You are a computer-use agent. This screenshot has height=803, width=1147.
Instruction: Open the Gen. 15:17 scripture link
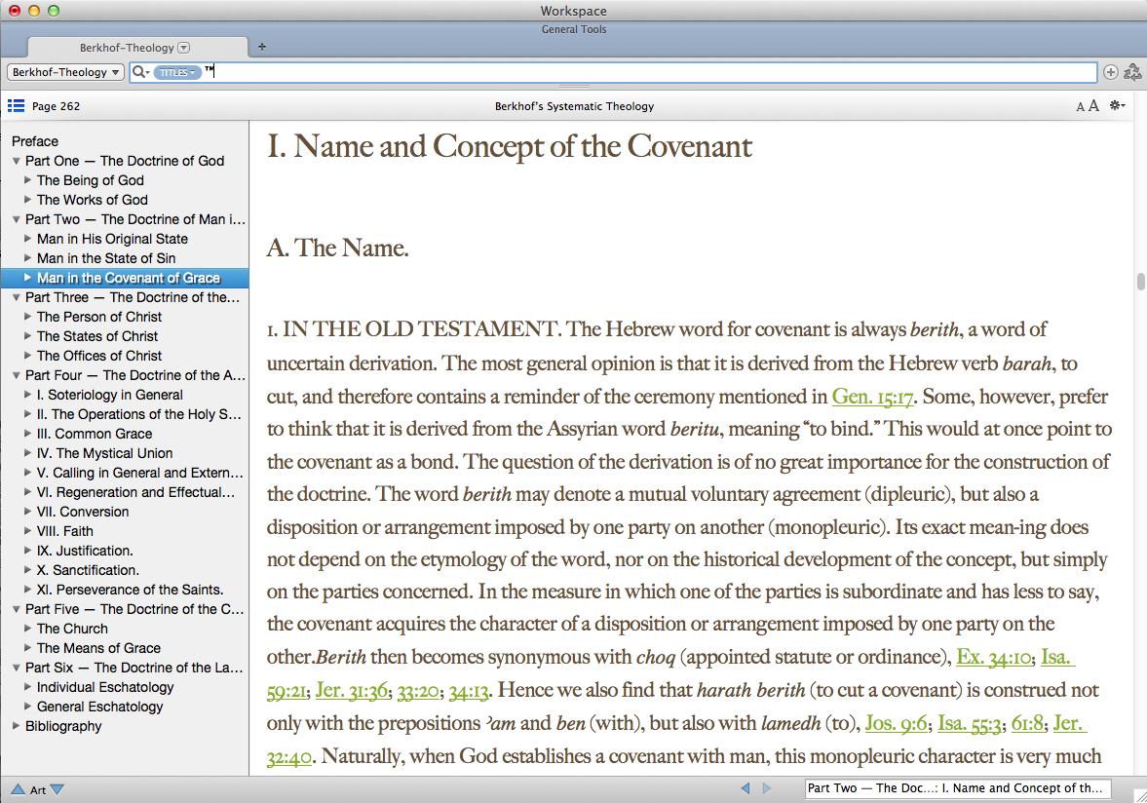873,397
